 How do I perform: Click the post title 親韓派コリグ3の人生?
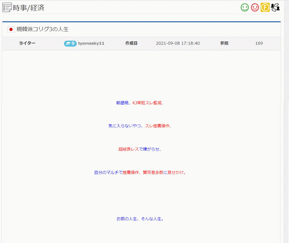click(42, 29)
